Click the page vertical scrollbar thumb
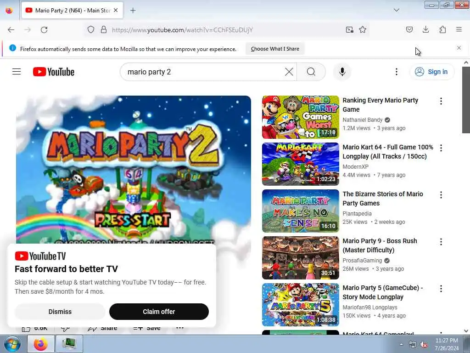This screenshot has height=353, width=470. [466, 100]
